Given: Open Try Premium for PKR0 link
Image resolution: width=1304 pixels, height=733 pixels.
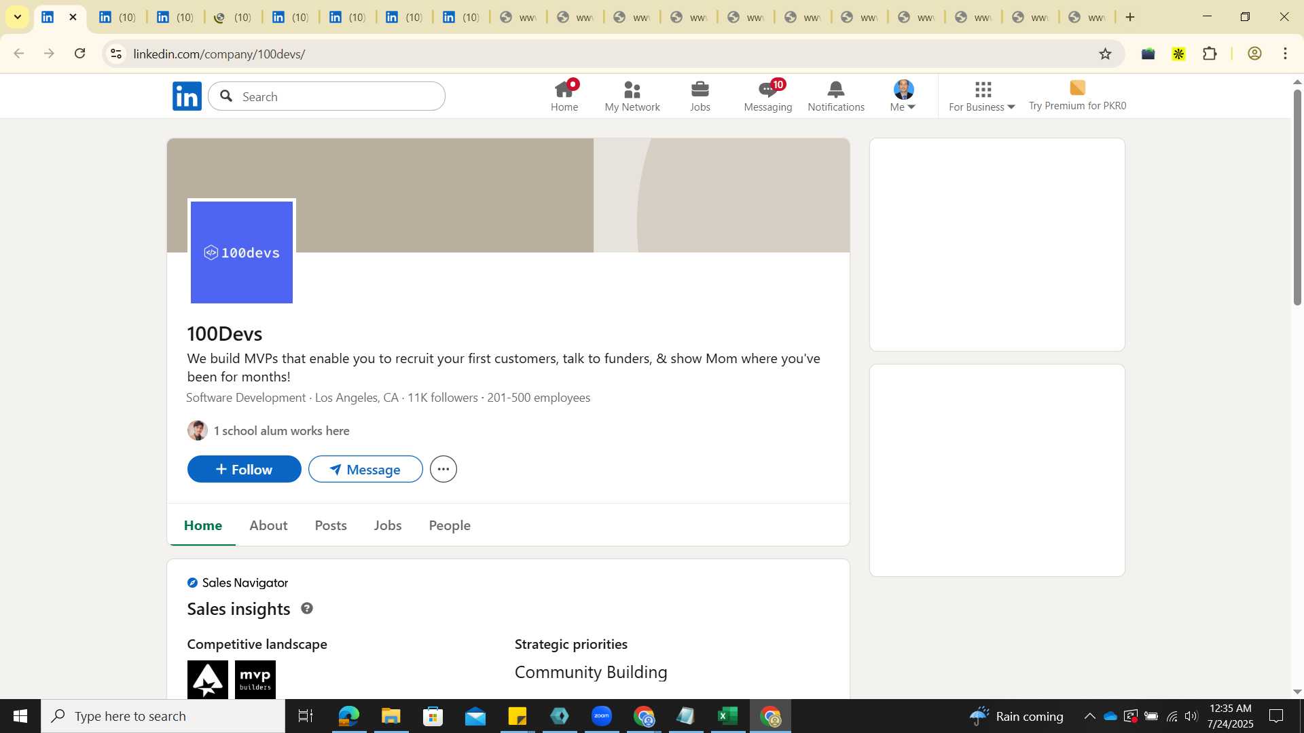Looking at the screenshot, I should pos(1077,96).
